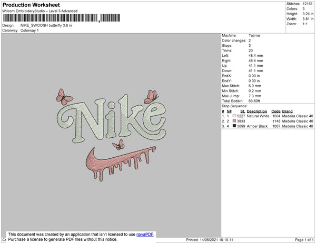Click 'Wilcom EmbroideryStudio – Level 3 Advanced' text
316x244 pixels.
[x=40, y=11]
